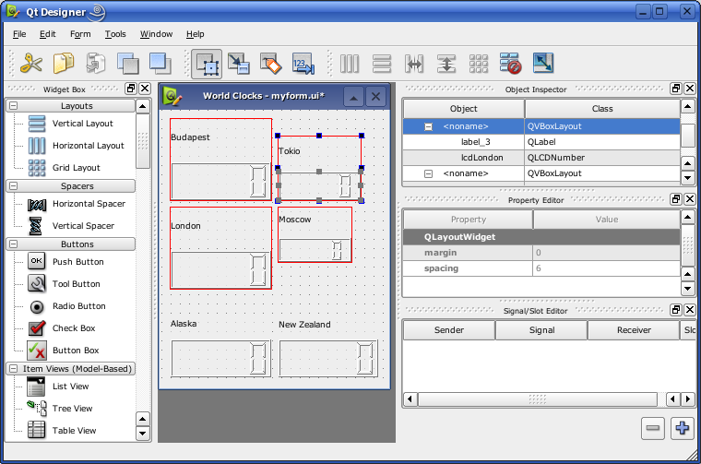Select Horizontal Layout in Widget Box

pos(76,146)
